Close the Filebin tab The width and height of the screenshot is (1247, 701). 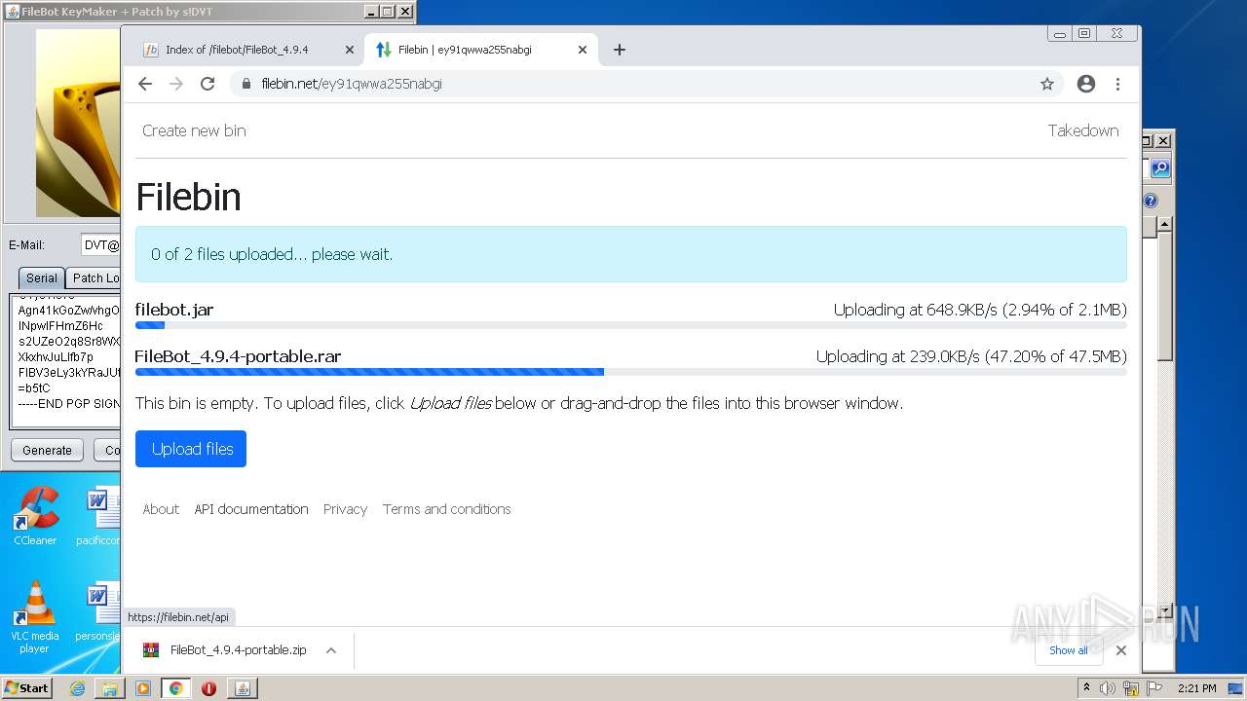[583, 50]
